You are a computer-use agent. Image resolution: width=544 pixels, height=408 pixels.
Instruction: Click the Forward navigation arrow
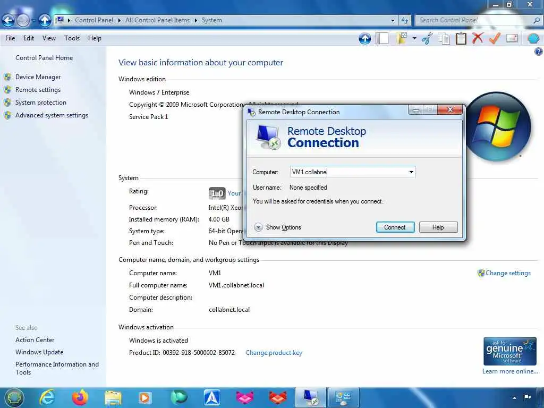(x=23, y=21)
